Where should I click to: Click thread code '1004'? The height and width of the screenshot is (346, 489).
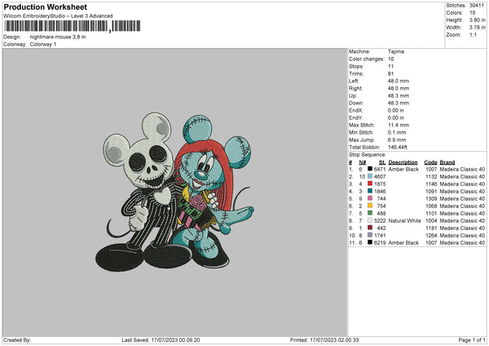[x=431, y=221]
